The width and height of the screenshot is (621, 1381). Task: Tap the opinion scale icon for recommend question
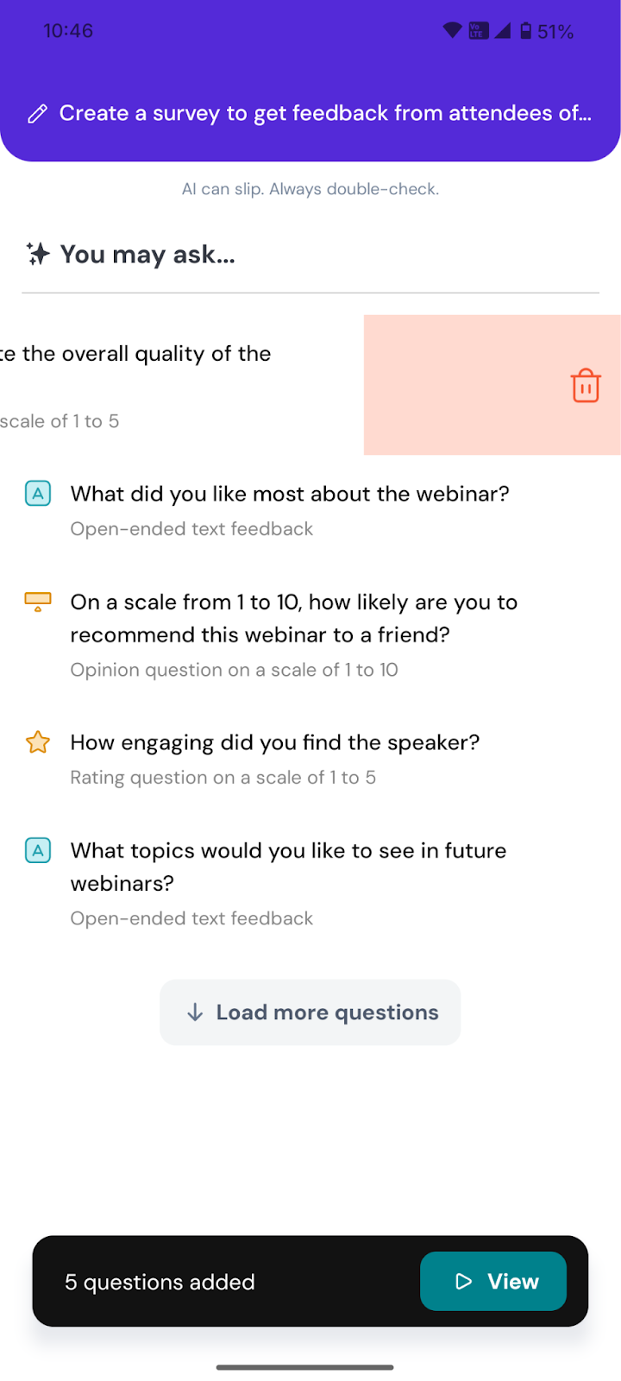click(x=38, y=602)
